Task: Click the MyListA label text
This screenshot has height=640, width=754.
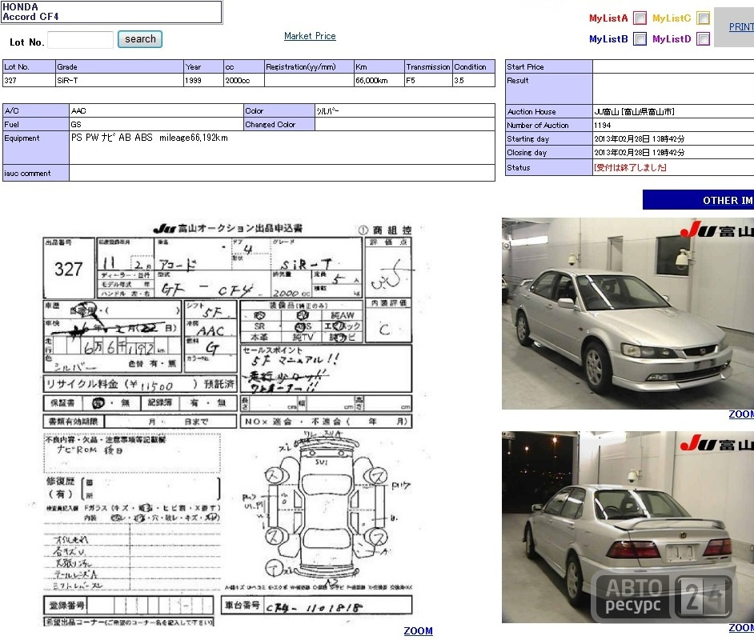Action: click(x=608, y=18)
